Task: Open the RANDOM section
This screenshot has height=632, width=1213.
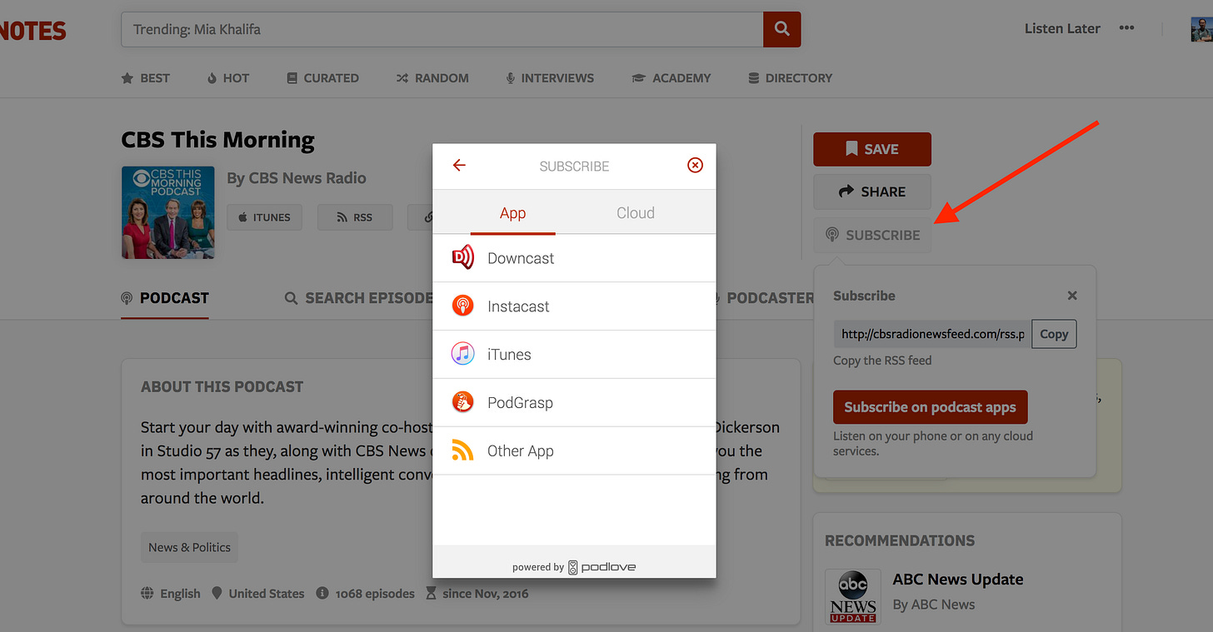Action: [x=432, y=77]
